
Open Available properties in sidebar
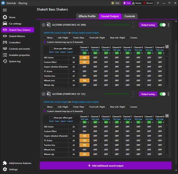point(18,55)
